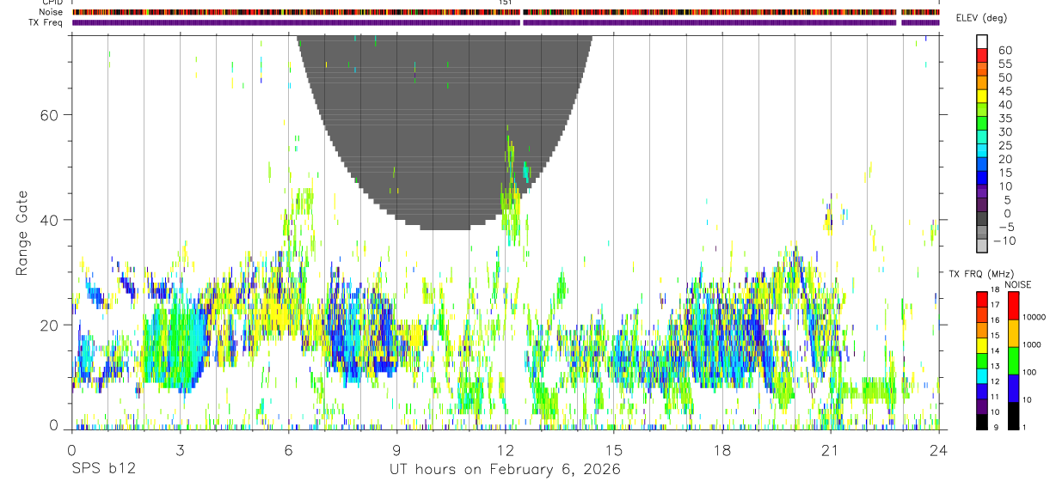Pick the green 35-degree elevation swatch
The image size is (1056, 487).
[982, 124]
